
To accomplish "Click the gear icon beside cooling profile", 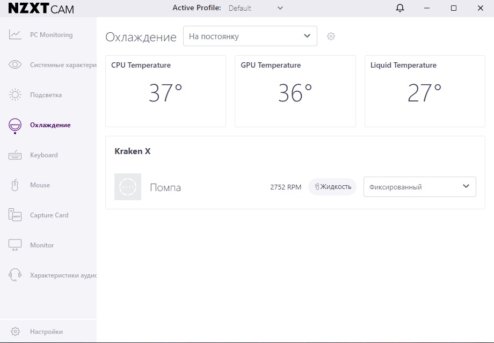I will click(331, 37).
